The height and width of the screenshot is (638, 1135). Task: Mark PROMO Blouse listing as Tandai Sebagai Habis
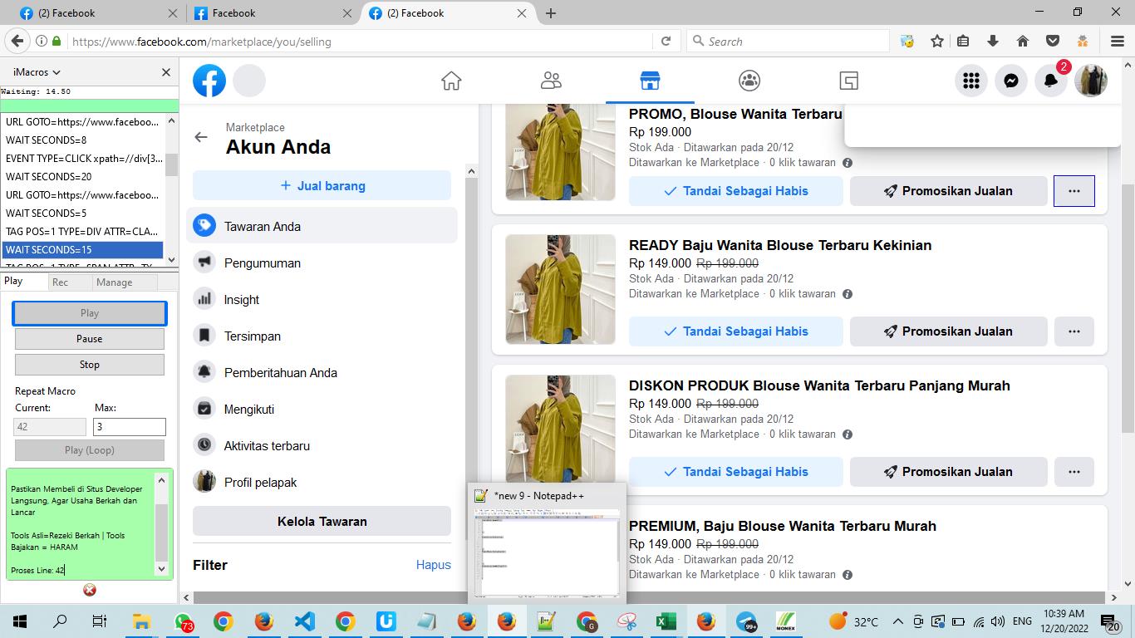[735, 191]
